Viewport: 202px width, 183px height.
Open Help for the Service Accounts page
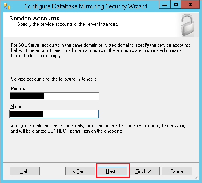[x=25, y=171]
